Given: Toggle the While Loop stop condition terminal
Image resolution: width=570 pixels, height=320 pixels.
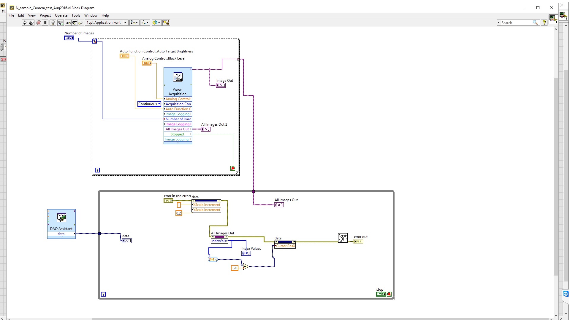Looking at the screenshot, I should 389,294.
